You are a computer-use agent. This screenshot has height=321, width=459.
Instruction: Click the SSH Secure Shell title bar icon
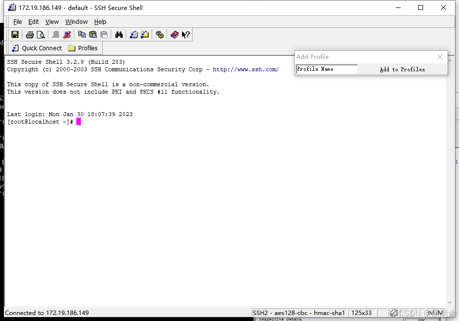click(12, 7)
